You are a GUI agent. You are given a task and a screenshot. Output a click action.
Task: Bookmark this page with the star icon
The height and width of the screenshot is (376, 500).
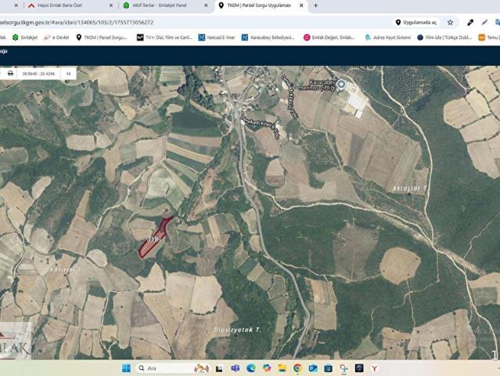tap(450, 22)
